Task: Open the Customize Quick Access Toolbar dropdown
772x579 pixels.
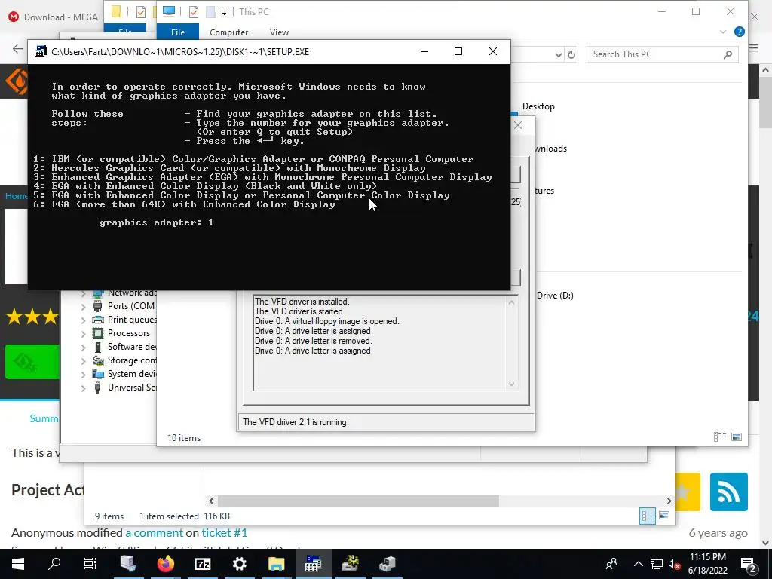Action: [x=224, y=12]
